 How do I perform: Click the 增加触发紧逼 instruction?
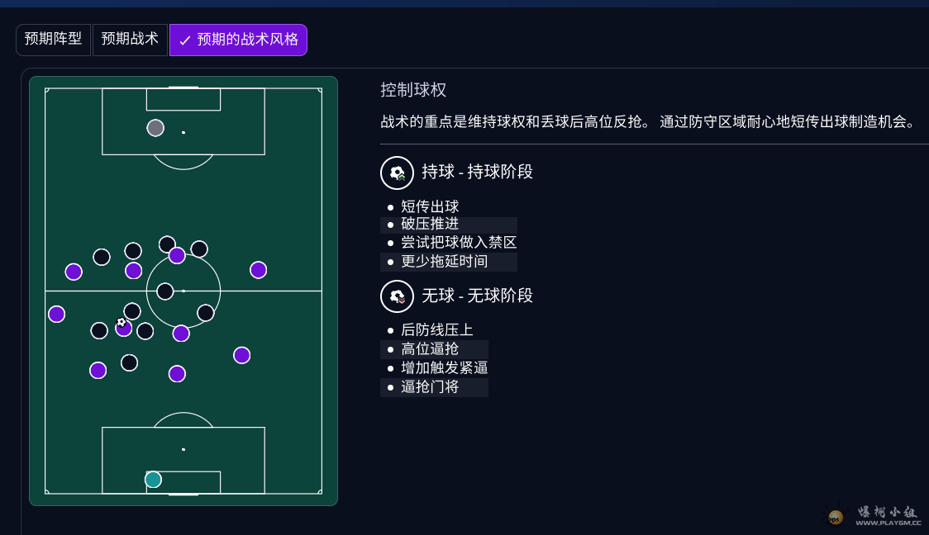[445, 368]
